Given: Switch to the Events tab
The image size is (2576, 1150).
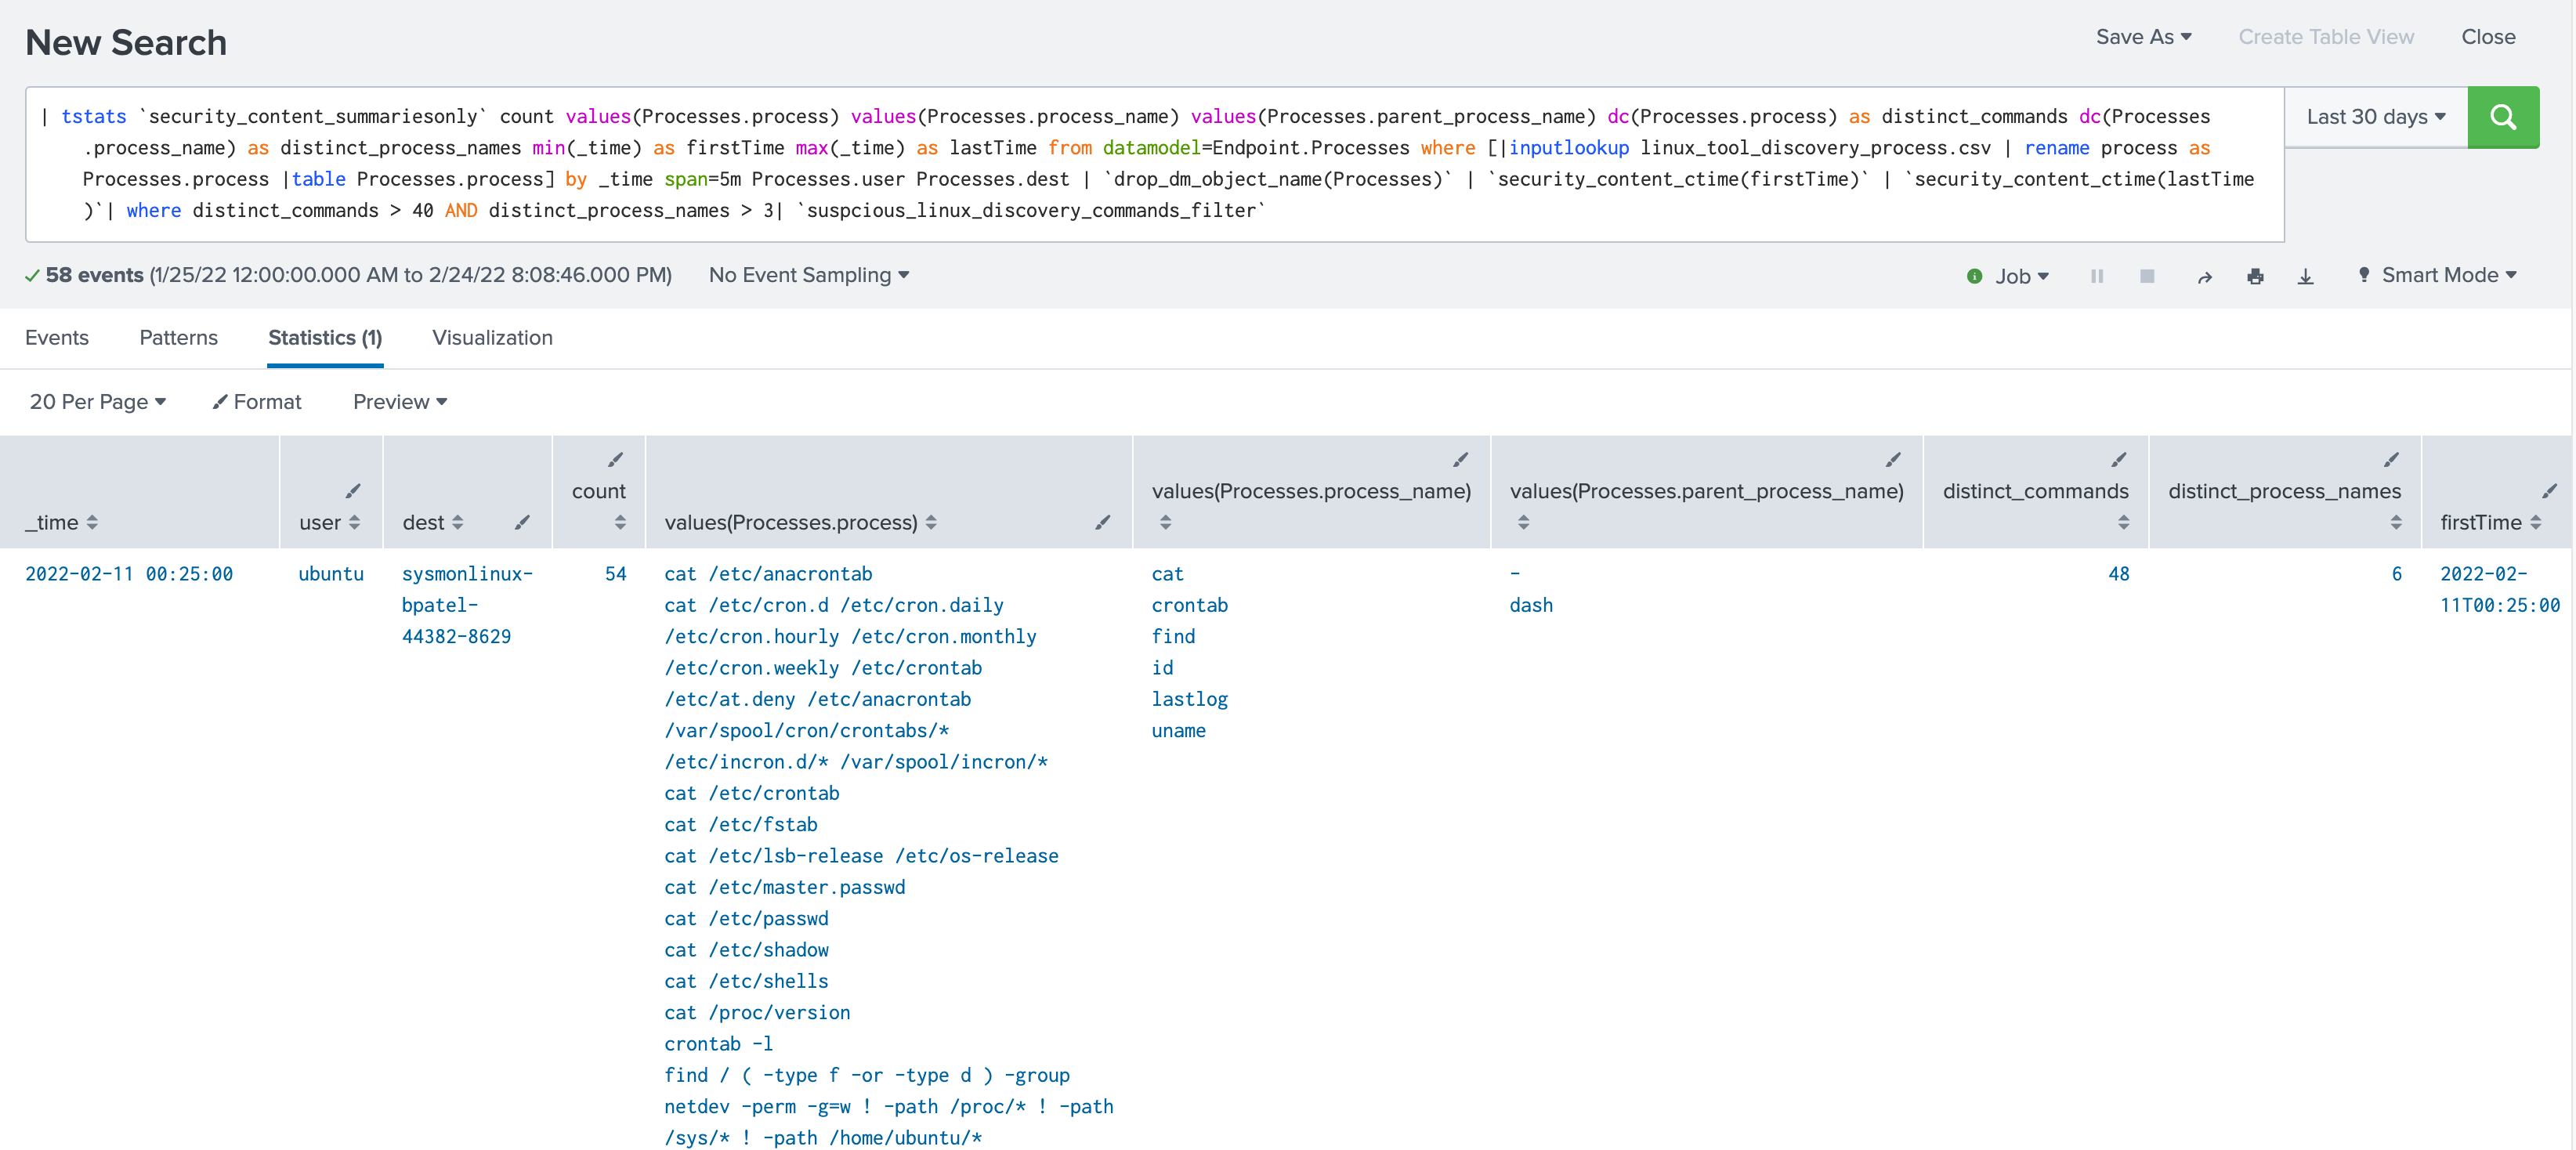Looking at the screenshot, I should 57,338.
